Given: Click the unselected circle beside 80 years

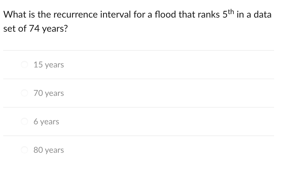Looking at the screenshot, I should tap(25, 150).
